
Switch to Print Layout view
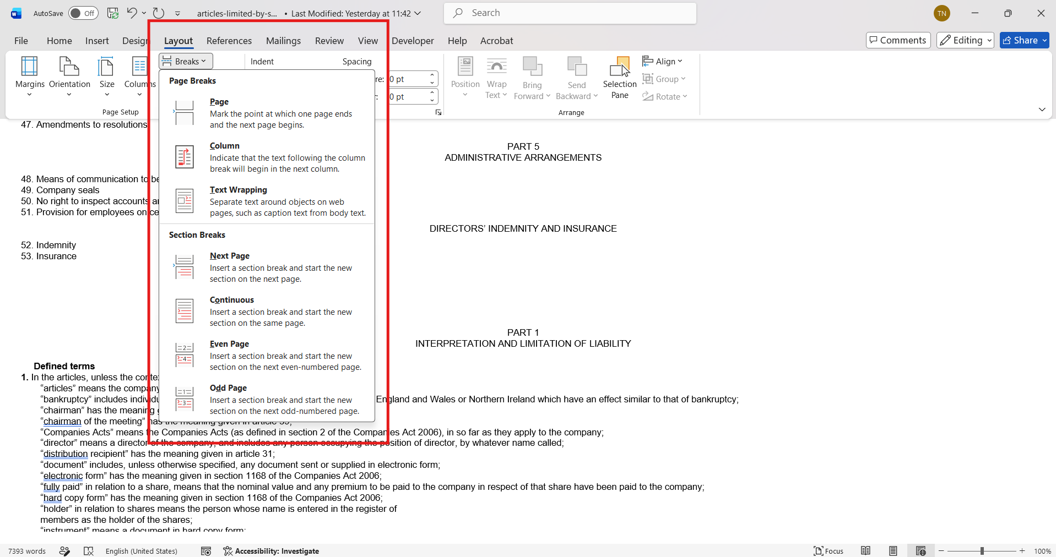[x=893, y=551]
